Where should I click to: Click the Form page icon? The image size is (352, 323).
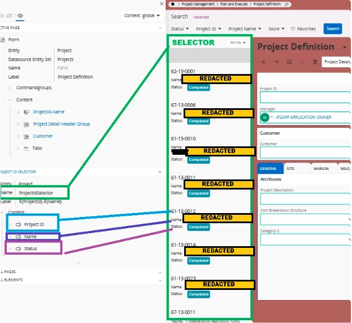tap(3, 40)
